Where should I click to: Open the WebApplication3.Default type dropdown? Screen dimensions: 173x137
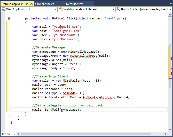point(113,9)
